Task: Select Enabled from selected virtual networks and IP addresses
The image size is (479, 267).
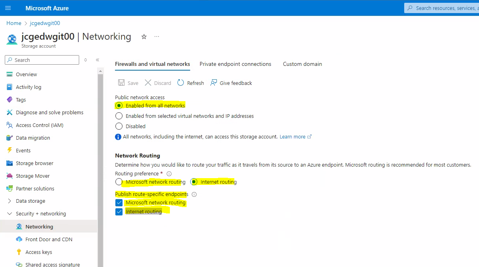Action: click(119, 116)
